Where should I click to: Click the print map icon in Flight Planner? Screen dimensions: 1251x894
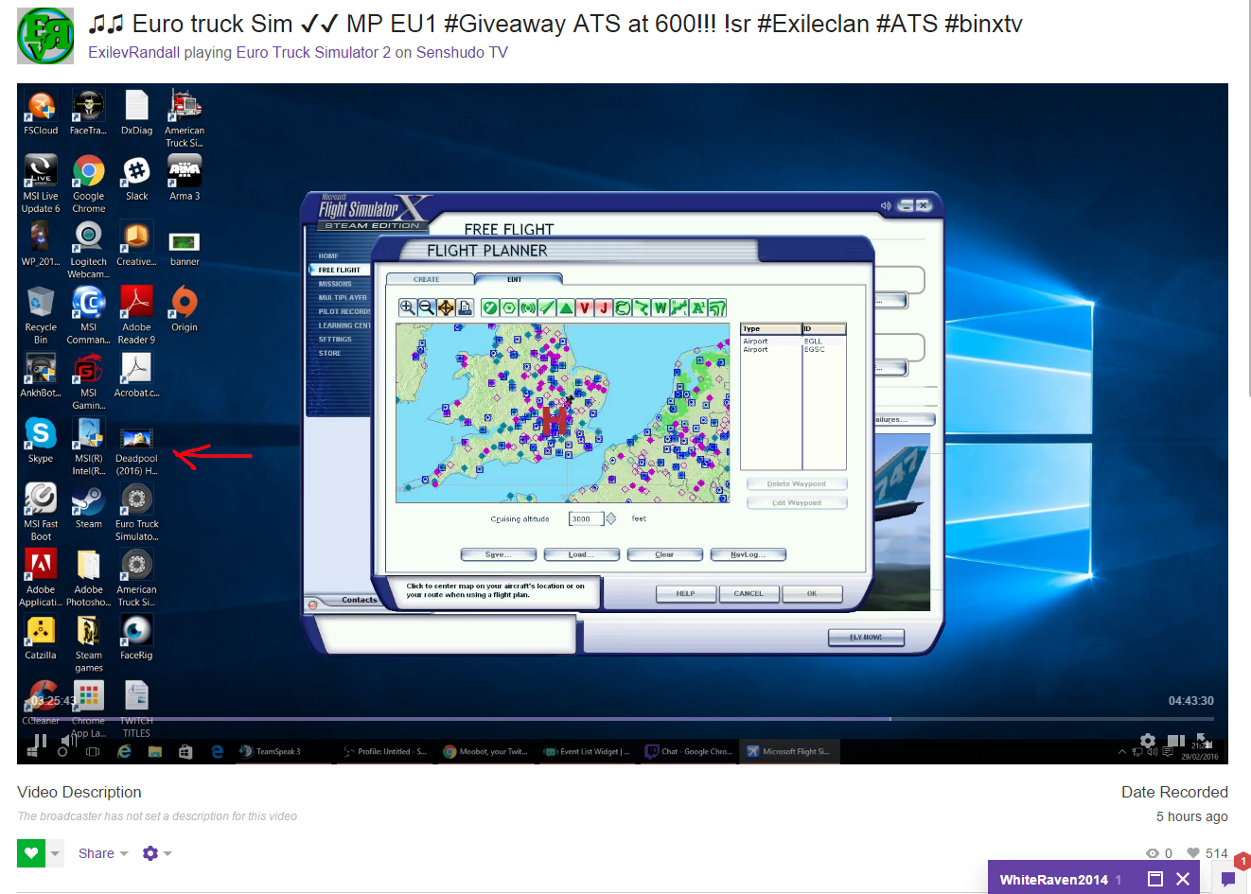point(465,307)
